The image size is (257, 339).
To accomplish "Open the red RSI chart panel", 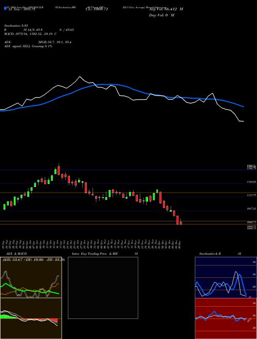I will (226, 318).
